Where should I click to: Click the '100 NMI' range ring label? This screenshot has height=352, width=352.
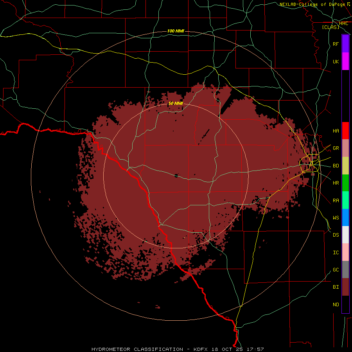point(176,31)
